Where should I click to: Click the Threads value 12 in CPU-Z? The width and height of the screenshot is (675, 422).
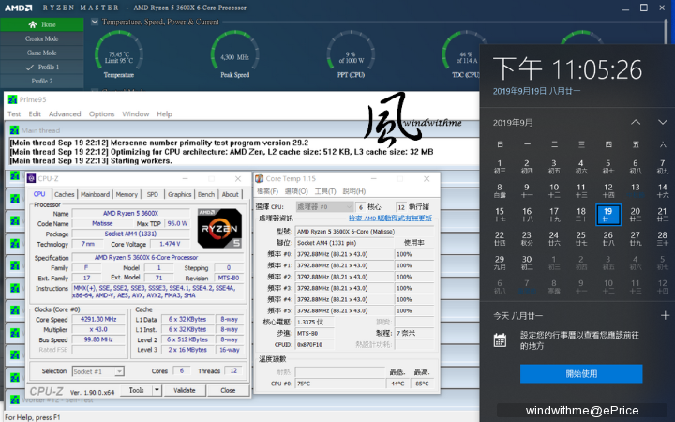(233, 370)
